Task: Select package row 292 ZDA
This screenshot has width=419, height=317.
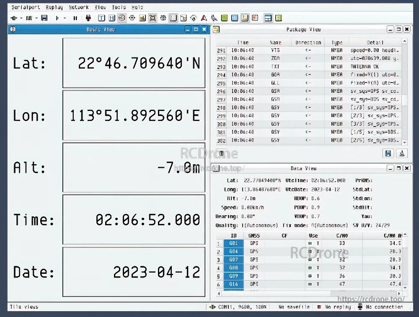Action: (309, 58)
